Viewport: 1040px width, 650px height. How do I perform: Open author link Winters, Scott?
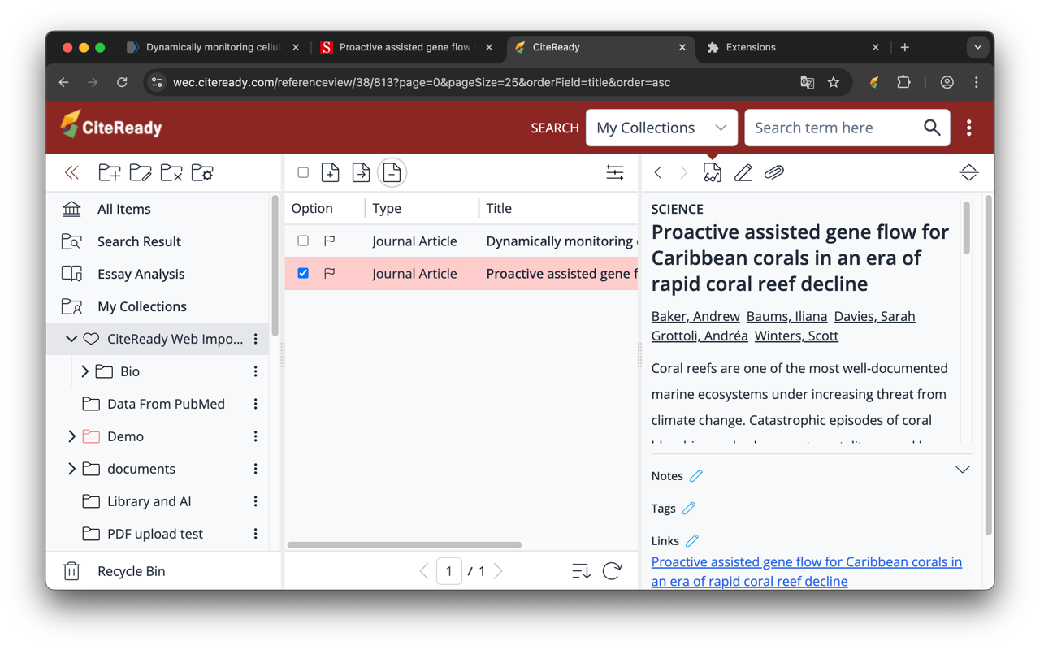pos(796,336)
